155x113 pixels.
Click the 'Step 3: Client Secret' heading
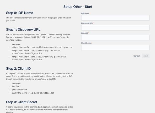22,102
